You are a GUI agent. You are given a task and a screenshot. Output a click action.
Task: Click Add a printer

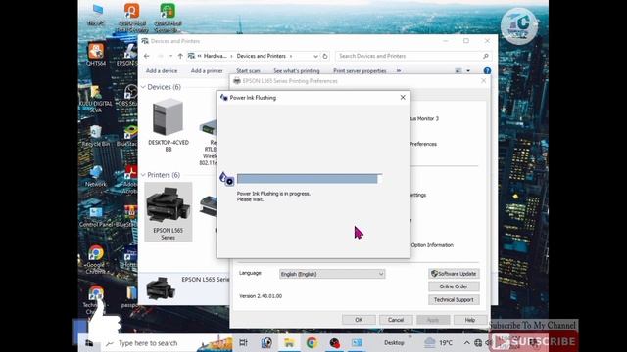point(207,71)
